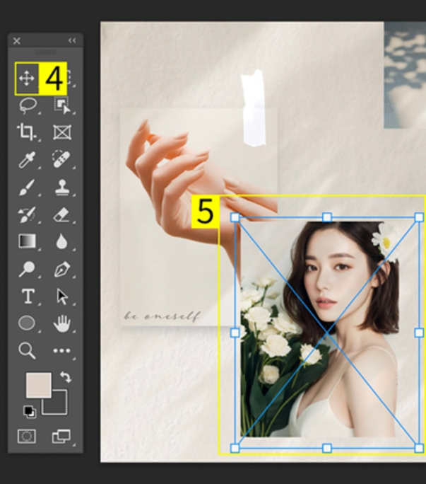
Task: Select the Move tool
Action: pos(27,79)
